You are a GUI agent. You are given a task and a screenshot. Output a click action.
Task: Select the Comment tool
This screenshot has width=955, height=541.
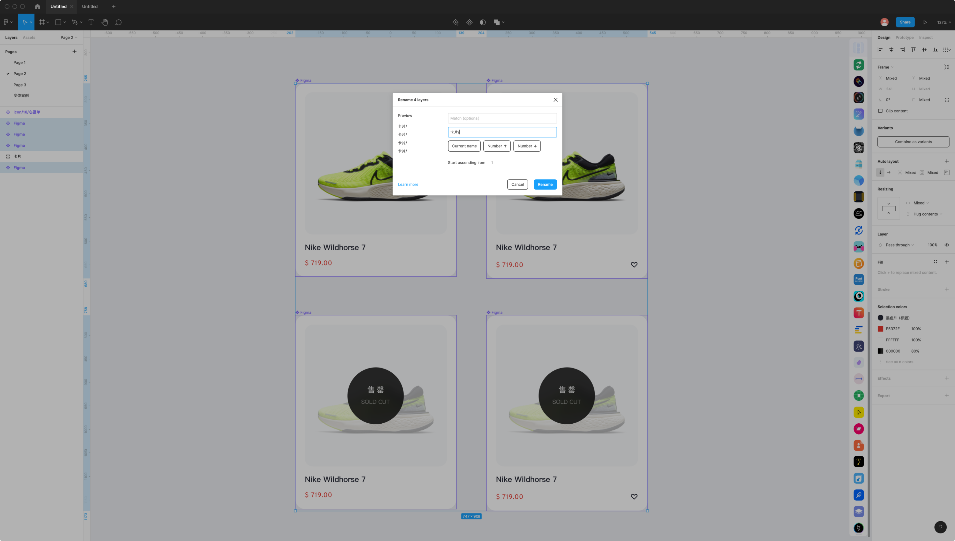(x=118, y=22)
